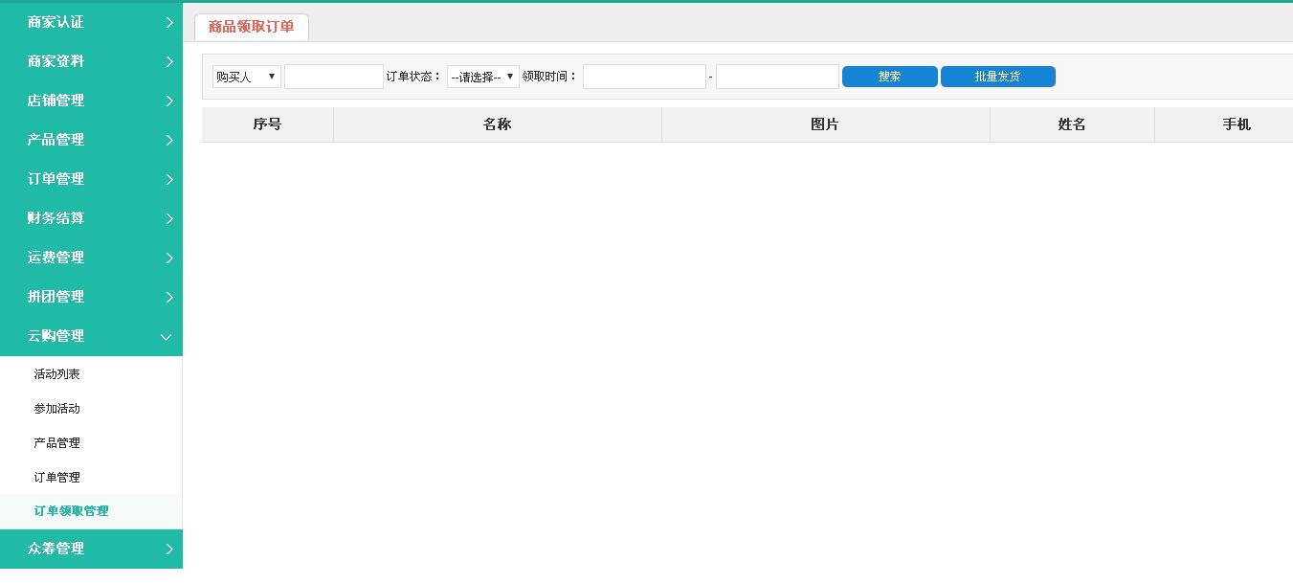This screenshot has width=1293, height=584.
Task: Open the 订单状态 请选择 dropdown
Action: pyautogui.click(x=482, y=77)
